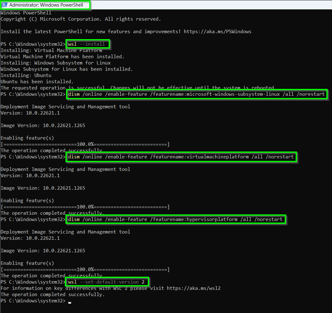Click the wsl --install command
The image size is (332, 313).
pyautogui.click(x=87, y=44)
